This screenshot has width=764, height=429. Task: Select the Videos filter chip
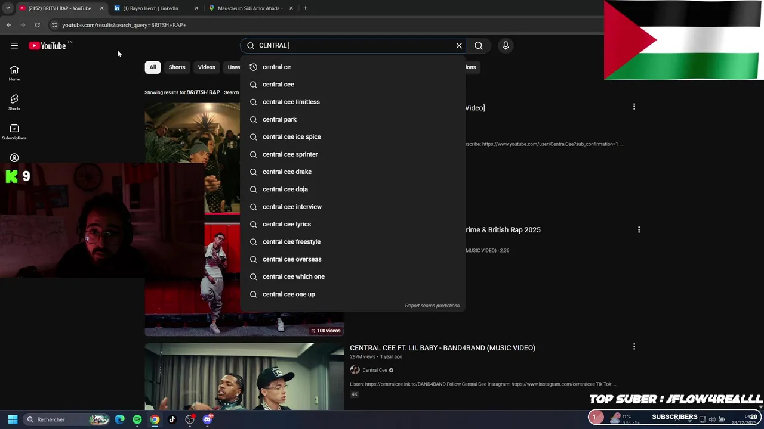pyautogui.click(x=207, y=67)
